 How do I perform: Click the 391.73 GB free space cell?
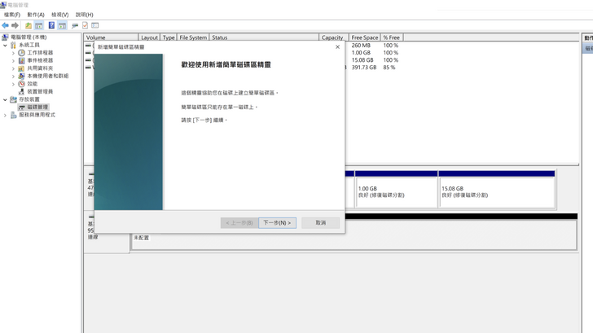click(364, 68)
